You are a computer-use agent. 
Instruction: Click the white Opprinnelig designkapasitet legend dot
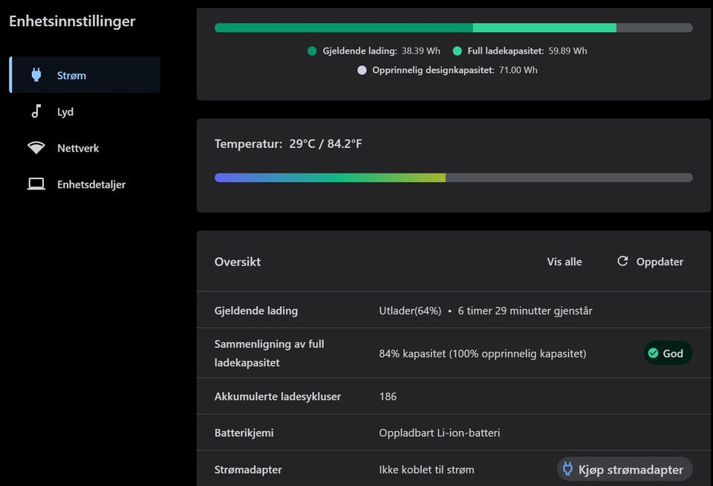[362, 70]
